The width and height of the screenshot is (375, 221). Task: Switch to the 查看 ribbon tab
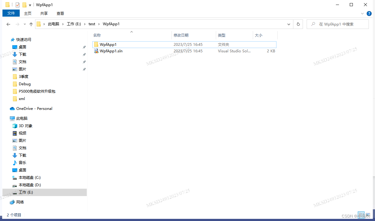[x=60, y=13]
